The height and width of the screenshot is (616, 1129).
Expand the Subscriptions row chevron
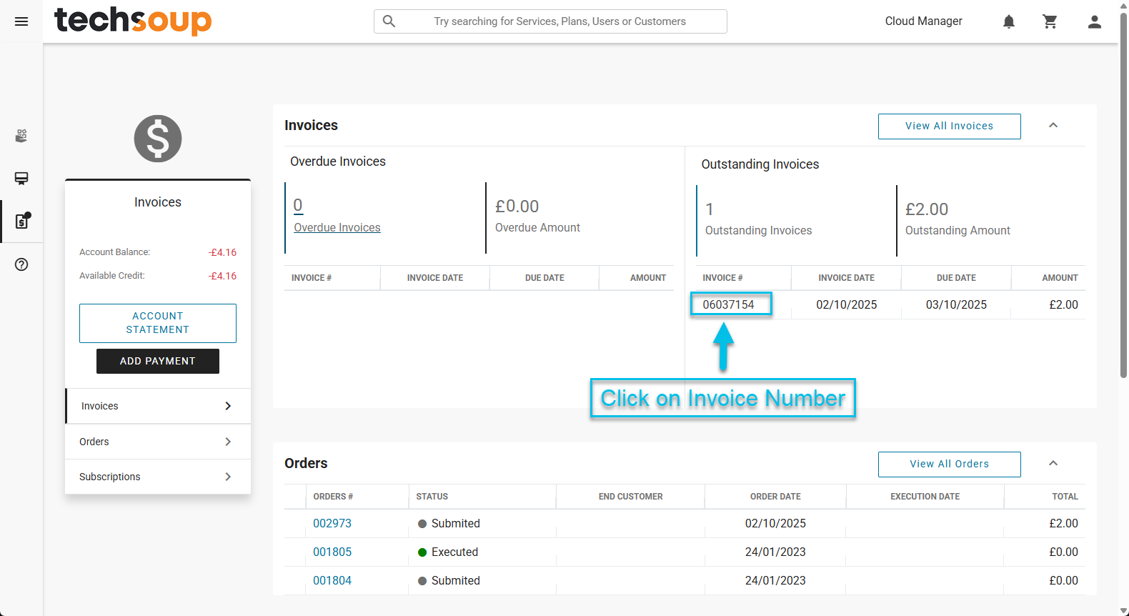point(228,477)
